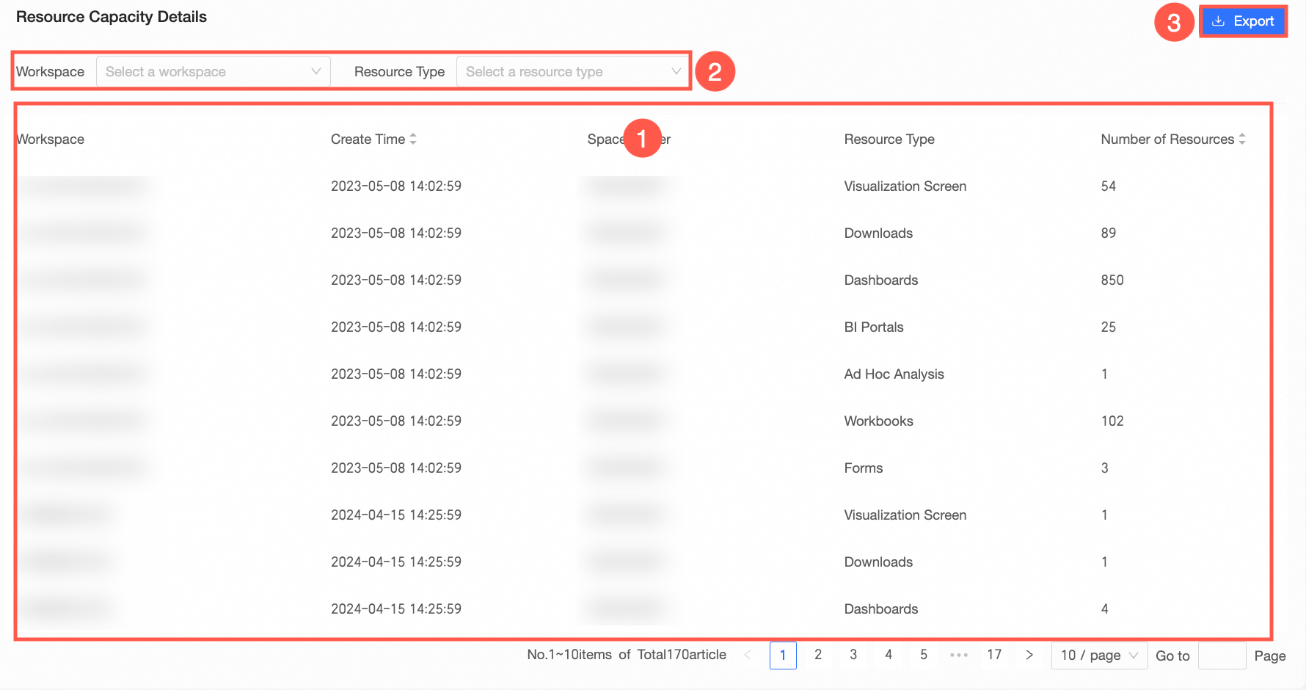Open the Workspace select dropdown
The image size is (1306, 690).
click(x=214, y=72)
